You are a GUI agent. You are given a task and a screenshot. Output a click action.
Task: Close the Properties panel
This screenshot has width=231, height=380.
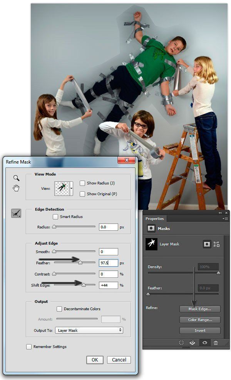tap(226, 213)
